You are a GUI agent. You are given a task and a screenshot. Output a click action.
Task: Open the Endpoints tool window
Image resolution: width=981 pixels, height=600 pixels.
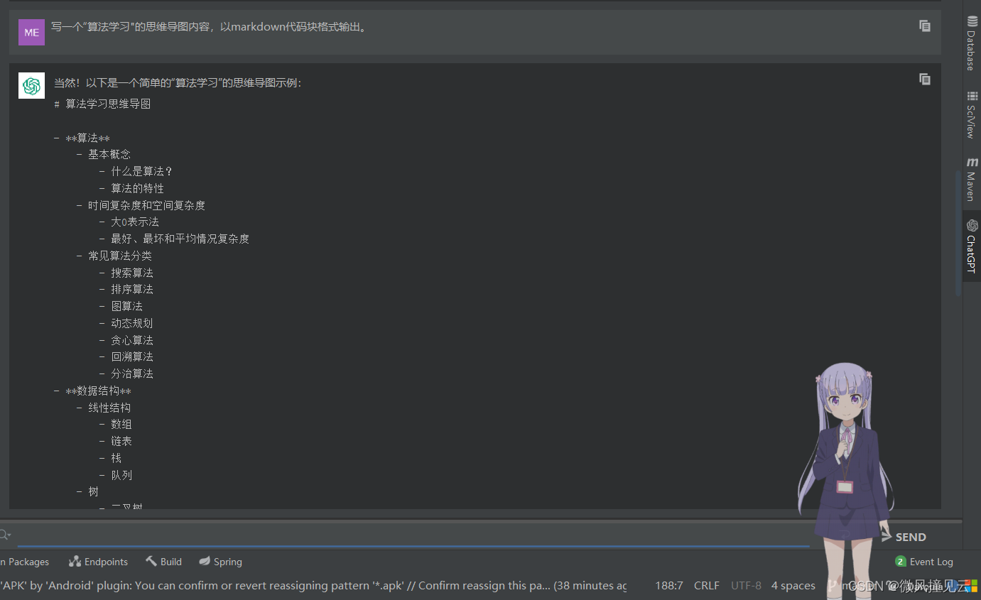(98, 562)
